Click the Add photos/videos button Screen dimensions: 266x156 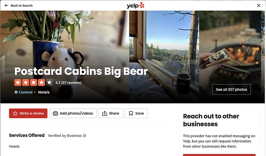click(x=73, y=113)
